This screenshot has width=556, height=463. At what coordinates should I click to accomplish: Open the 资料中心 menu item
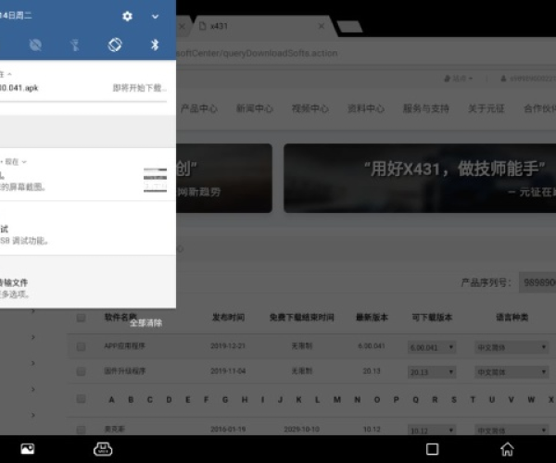coord(366,108)
